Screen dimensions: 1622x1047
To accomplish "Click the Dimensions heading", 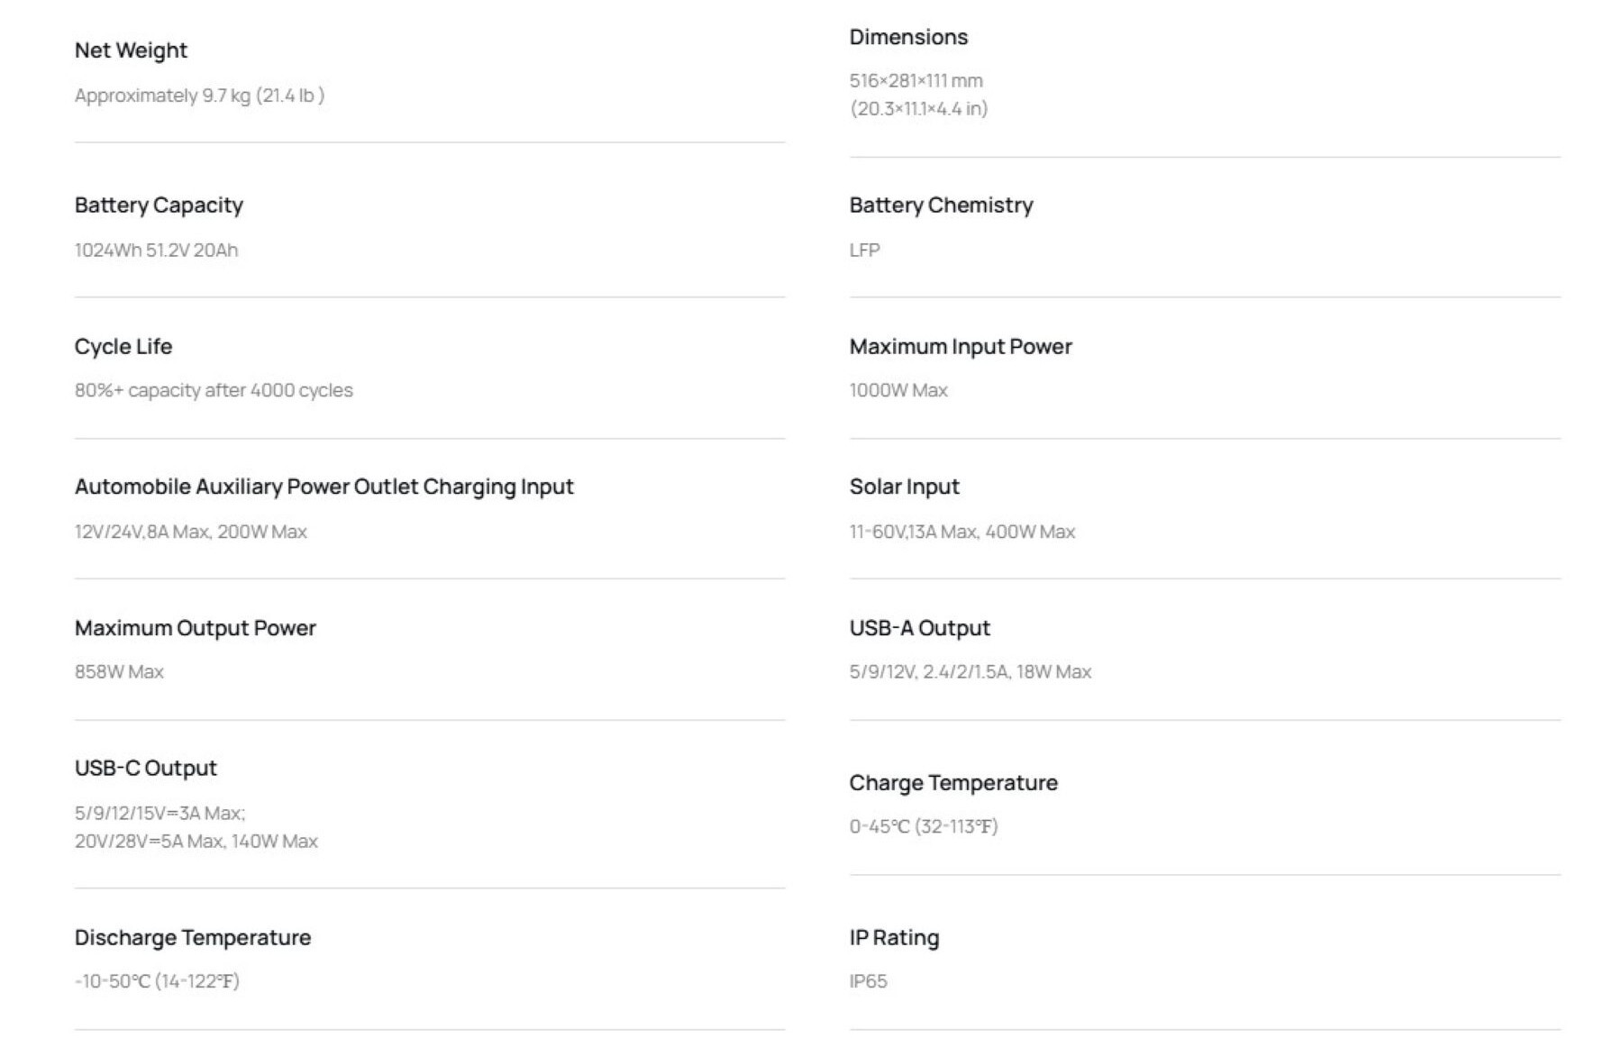I will coord(908,37).
